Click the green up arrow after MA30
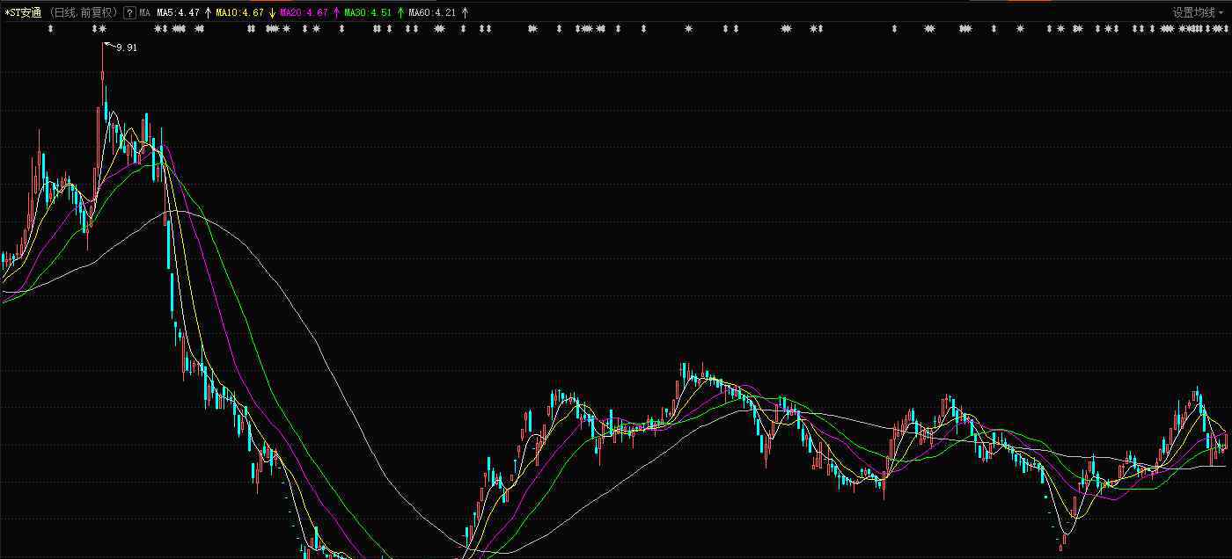The image size is (1232, 559). [x=400, y=13]
